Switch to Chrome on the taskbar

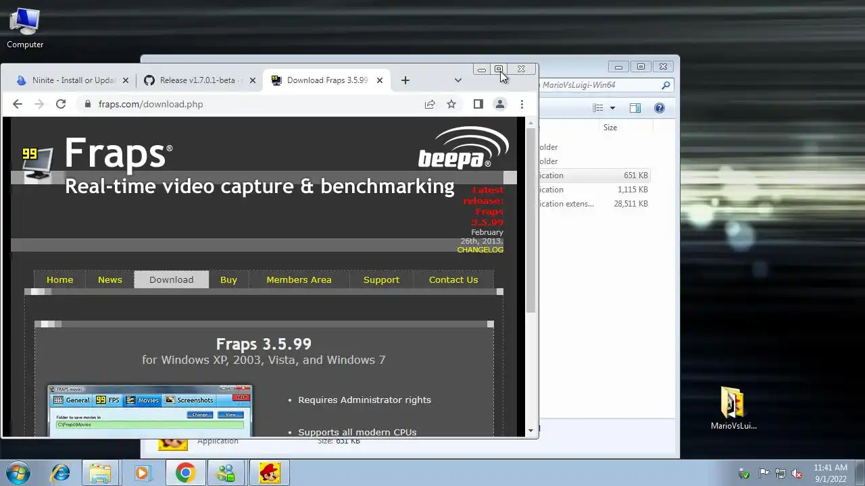(185, 473)
